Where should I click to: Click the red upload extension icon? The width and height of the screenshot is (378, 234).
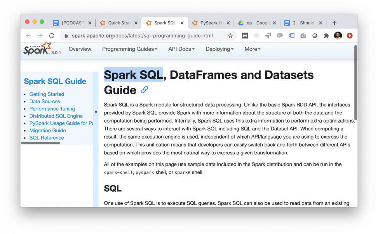pos(349,35)
